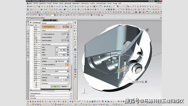Screen dimensions: 188x106
Task: Expand the Vorschau section in dialog
Action: point(68,83)
